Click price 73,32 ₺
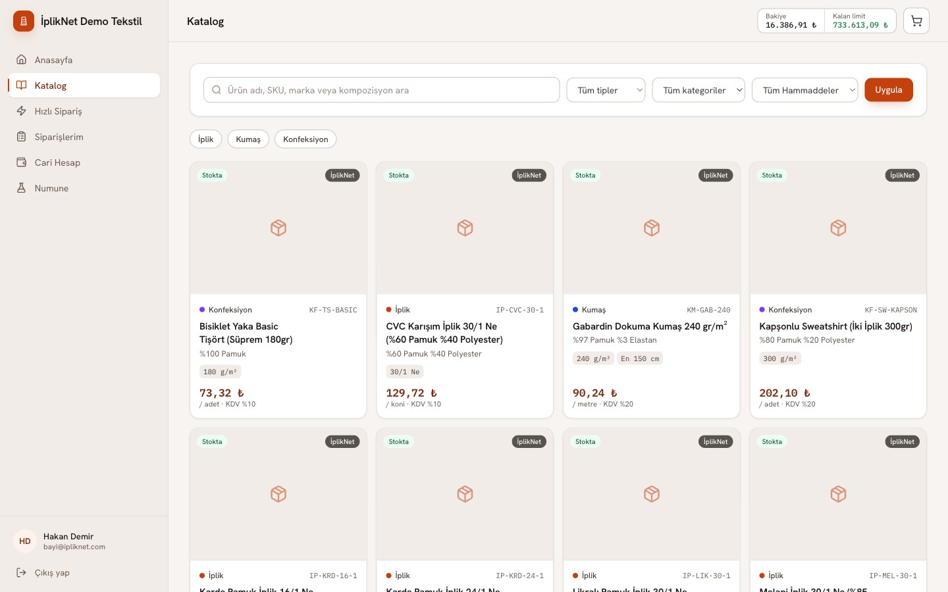The width and height of the screenshot is (948, 592). point(222,393)
